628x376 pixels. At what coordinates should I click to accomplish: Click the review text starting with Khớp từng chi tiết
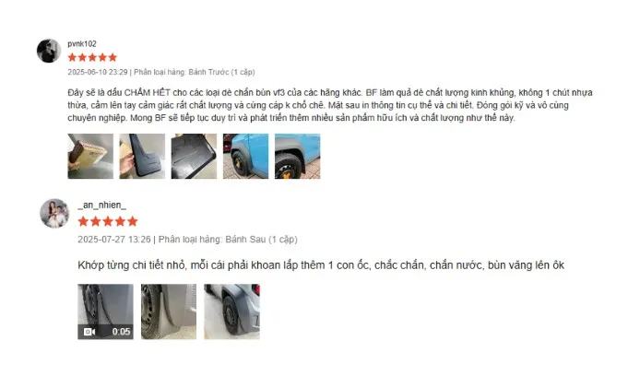[x=321, y=265]
